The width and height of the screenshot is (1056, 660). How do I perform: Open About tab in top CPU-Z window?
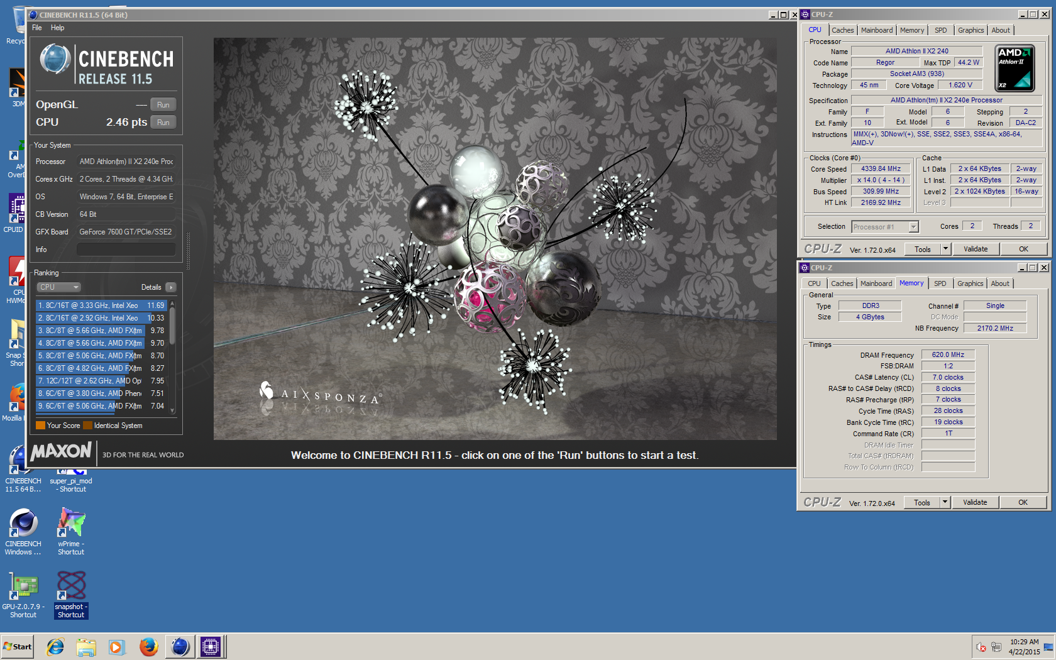(1001, 30)
